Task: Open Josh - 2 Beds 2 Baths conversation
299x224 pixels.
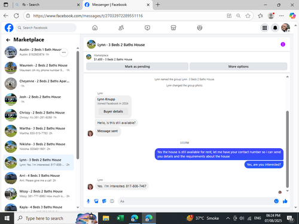Action: (x=38, y=99)
